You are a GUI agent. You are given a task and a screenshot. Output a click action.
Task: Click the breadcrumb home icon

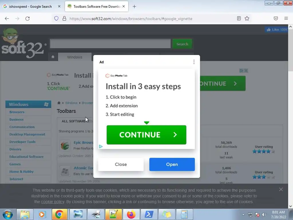click(x=59, y=103)
